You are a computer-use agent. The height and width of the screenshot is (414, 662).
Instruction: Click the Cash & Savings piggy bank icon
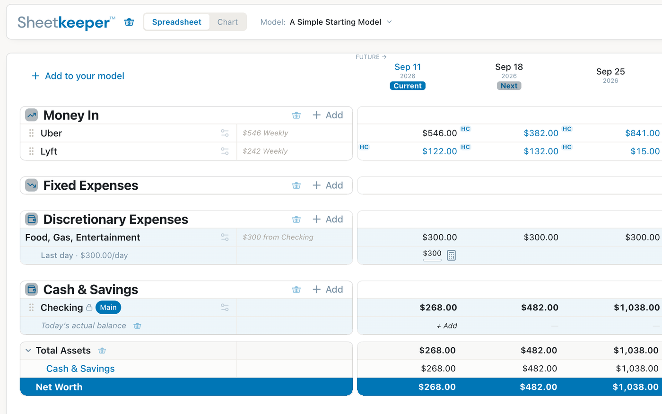click(x=296, y=290)
